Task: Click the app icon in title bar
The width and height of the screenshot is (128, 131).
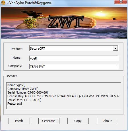Action: click(x=3, y=3)
